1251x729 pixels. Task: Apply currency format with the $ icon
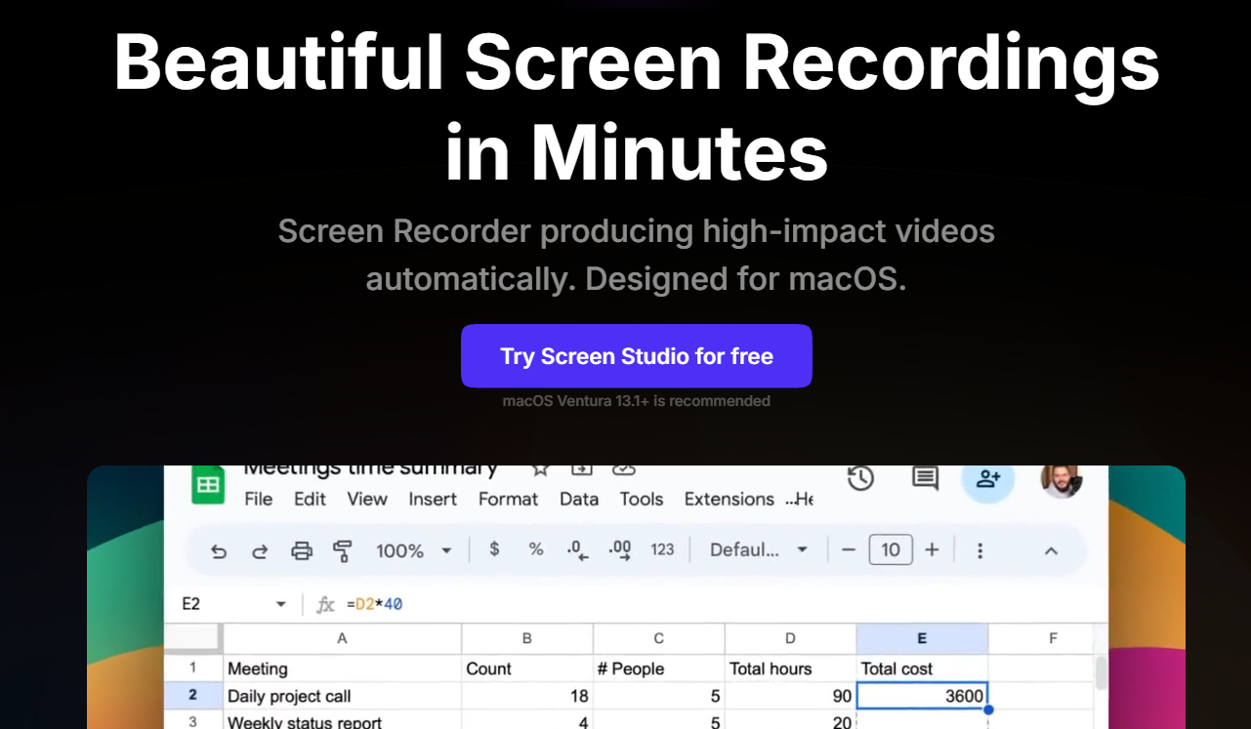[x=495, y=549]
